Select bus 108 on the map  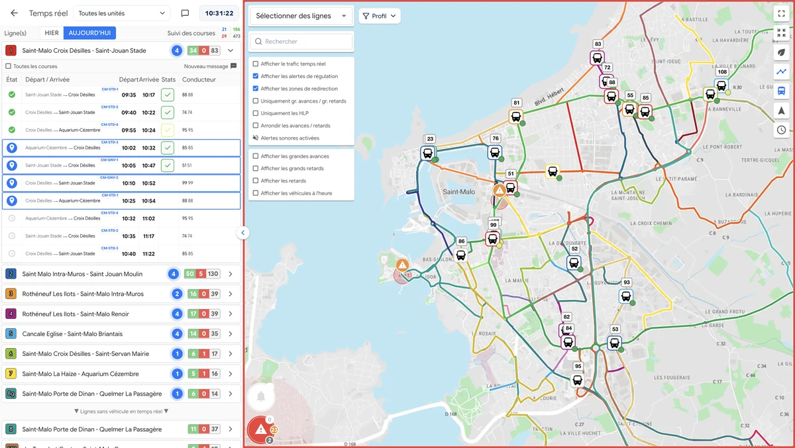coord(721,85)
